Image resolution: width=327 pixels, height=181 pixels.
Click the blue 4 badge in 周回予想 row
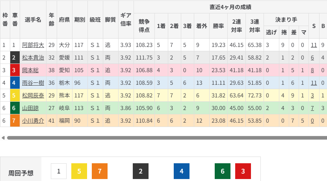point(182,171)
